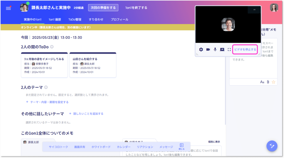
Task: Mute the microphone in video panel
Action: pos(215,49)
